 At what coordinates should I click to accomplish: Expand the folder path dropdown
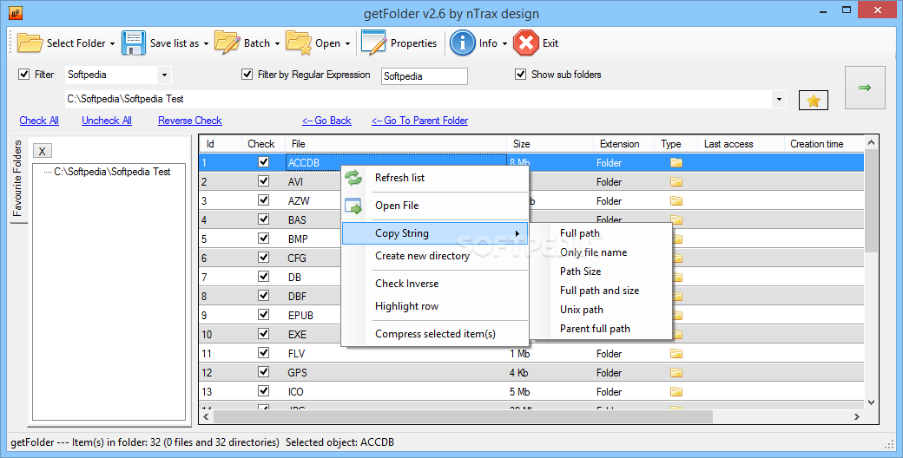tap(779, 99)
